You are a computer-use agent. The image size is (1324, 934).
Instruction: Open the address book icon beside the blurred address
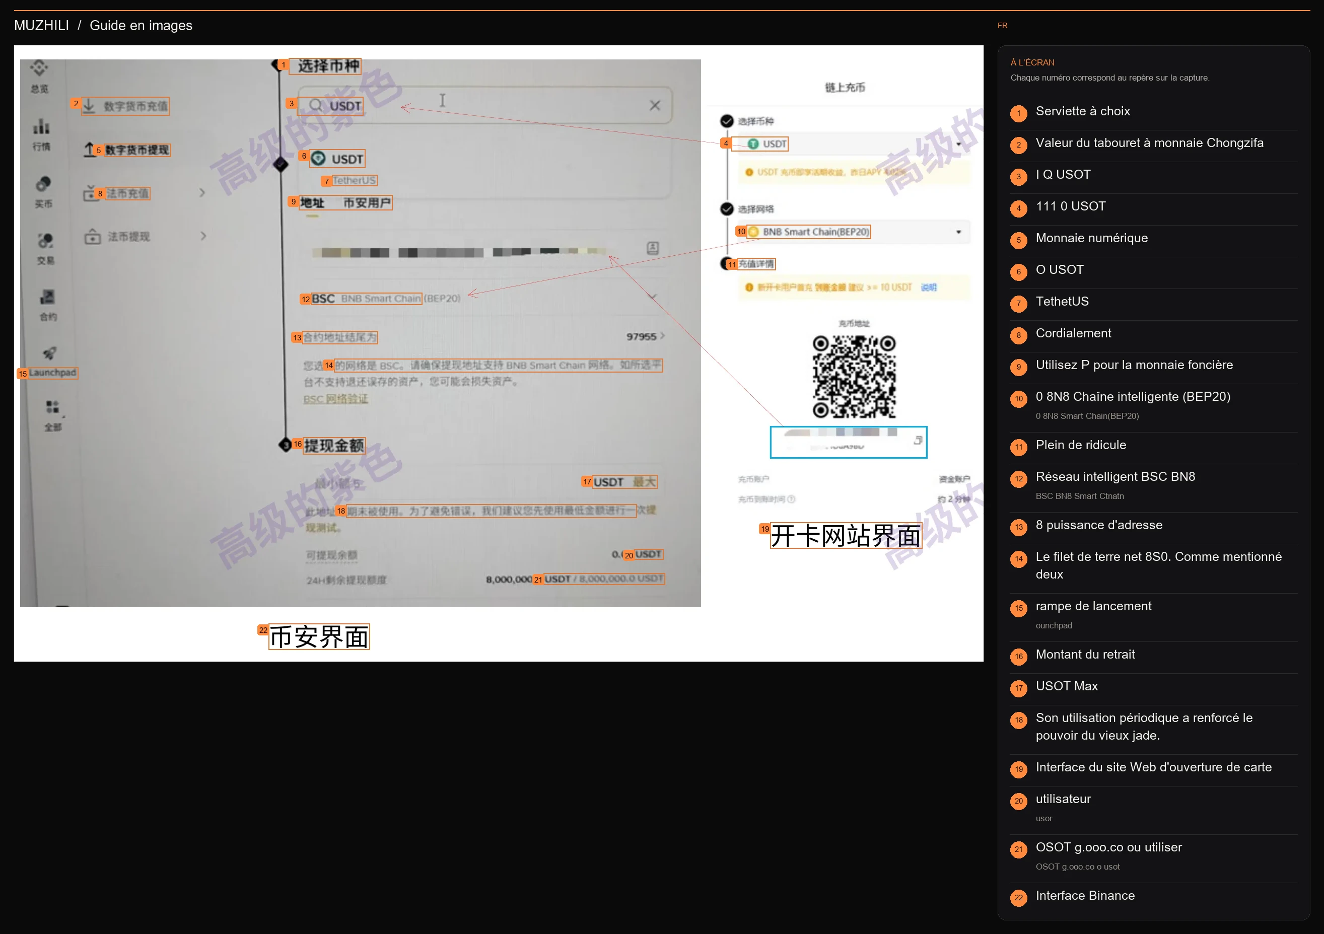pyautogui.click(x=652, y=248)
